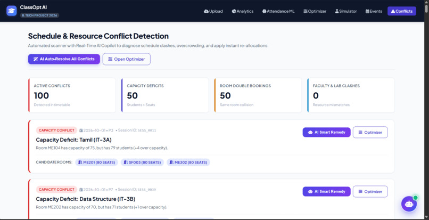Switch to the Events page
Viewport: 429px width, 220px height.
tap(374, 11)
